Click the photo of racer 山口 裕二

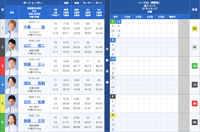pos(12,47)
